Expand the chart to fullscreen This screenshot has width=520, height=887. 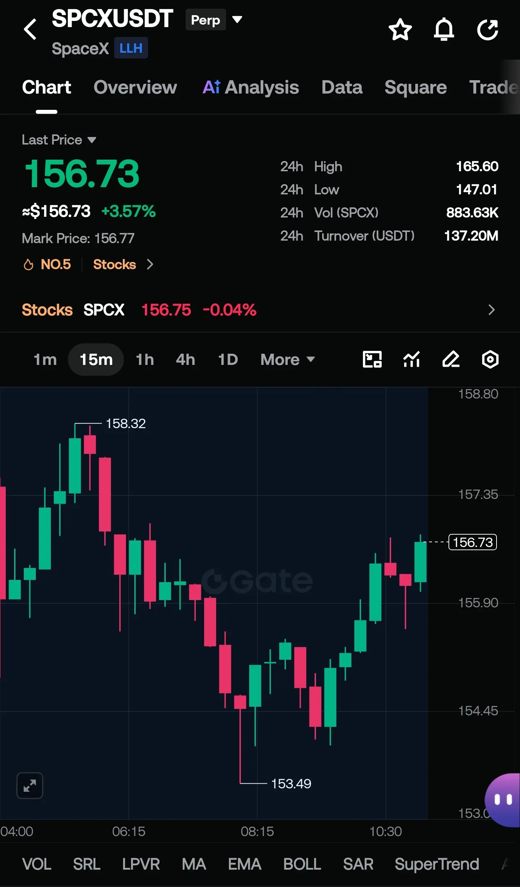(30, 785)
